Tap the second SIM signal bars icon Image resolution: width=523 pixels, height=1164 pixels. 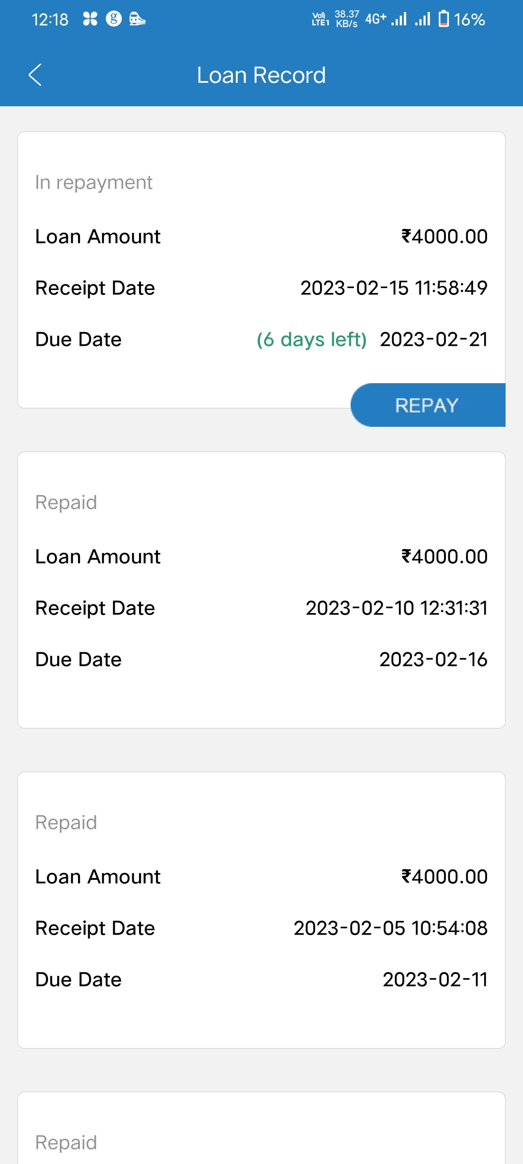click(422, 19)
